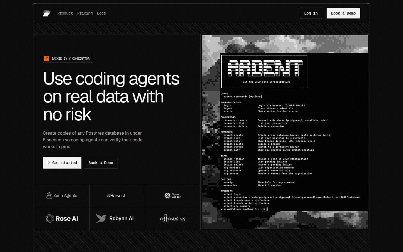Open the Pricing page link
The image size is (403, 252).
(x=85, y=13)
